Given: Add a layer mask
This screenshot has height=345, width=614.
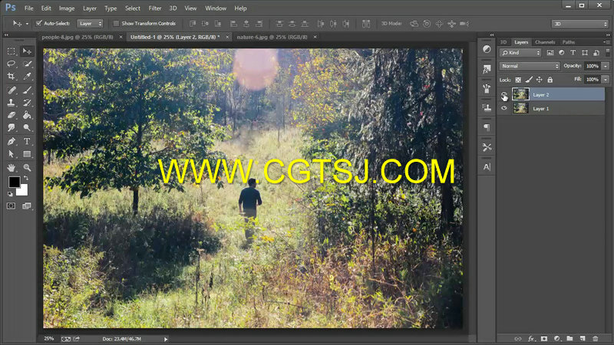Looking at the screenshot, I should pos(544,338).
